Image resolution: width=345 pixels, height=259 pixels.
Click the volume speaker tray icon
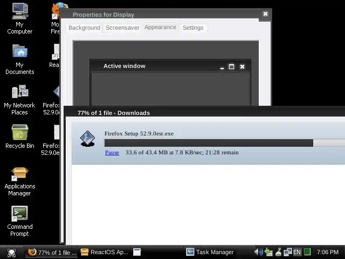click(259, 252)
